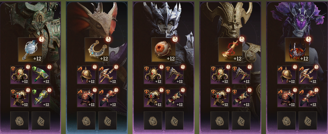Select the spiked helmet under silver-crowned character
Viewport: 328px width, 134px height.
[x=153, y=75]
